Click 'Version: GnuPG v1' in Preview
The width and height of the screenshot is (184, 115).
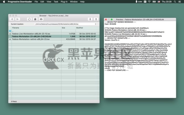coord(112,40)
